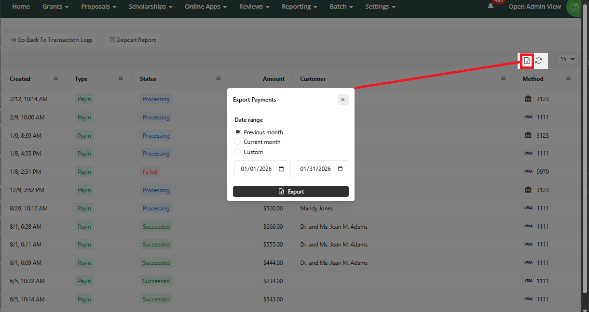
Task: Click the Export button in dialog
Action: click(291, 191)
